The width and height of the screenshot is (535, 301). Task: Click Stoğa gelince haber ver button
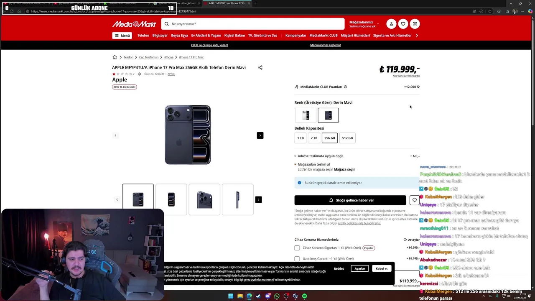(x=350, y=200)
